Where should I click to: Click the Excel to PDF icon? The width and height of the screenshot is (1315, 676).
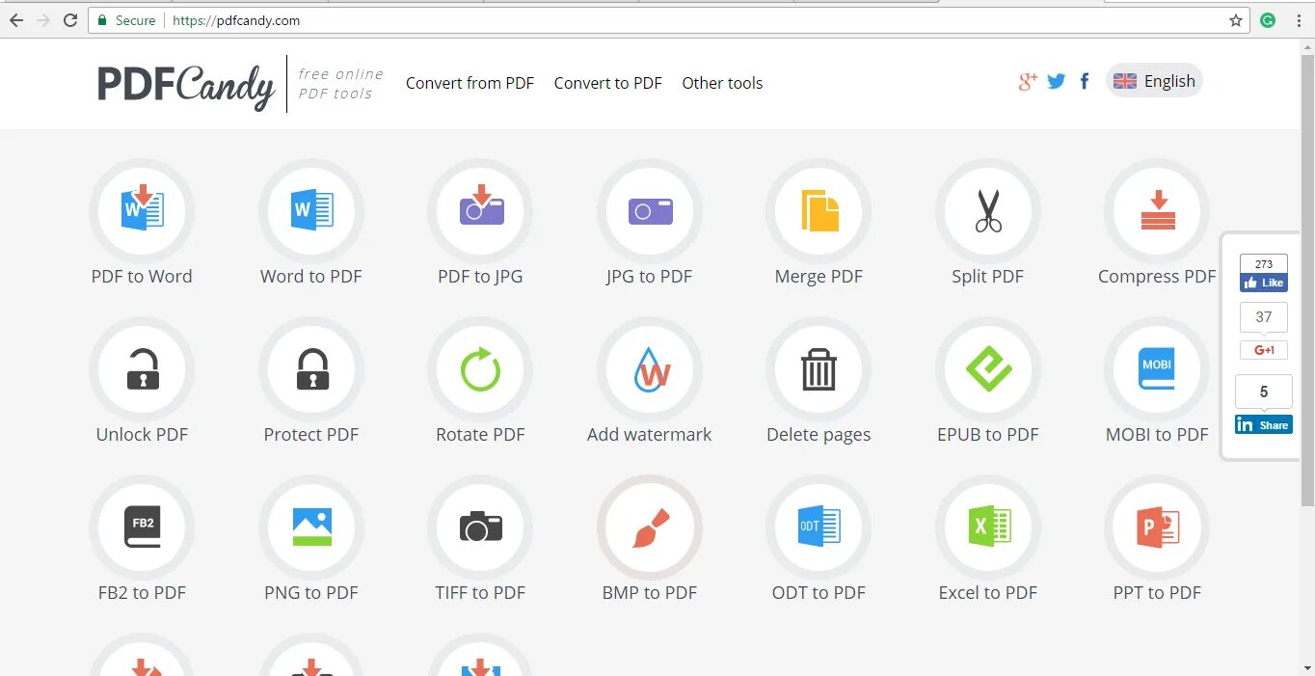point(988,527)
